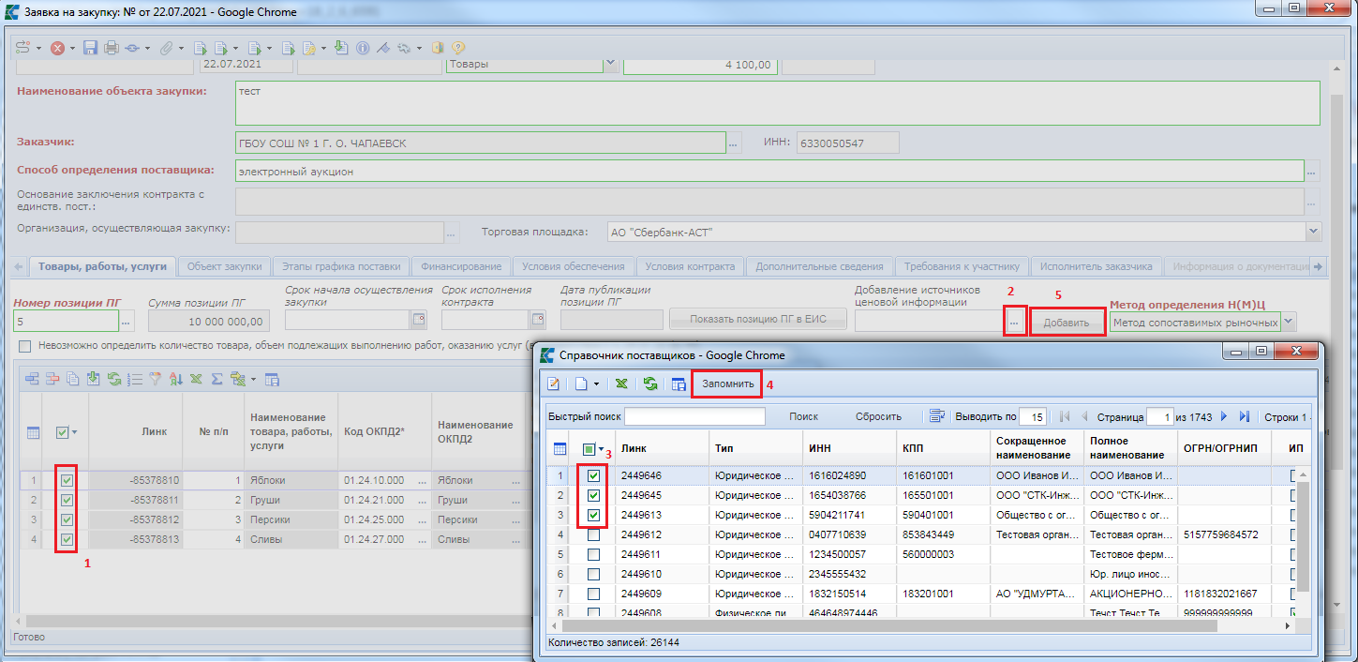This screenshot has height=662, width=1358.
Task: Open dropdown arrow next to red cancel icon
Action: point(73,48)
